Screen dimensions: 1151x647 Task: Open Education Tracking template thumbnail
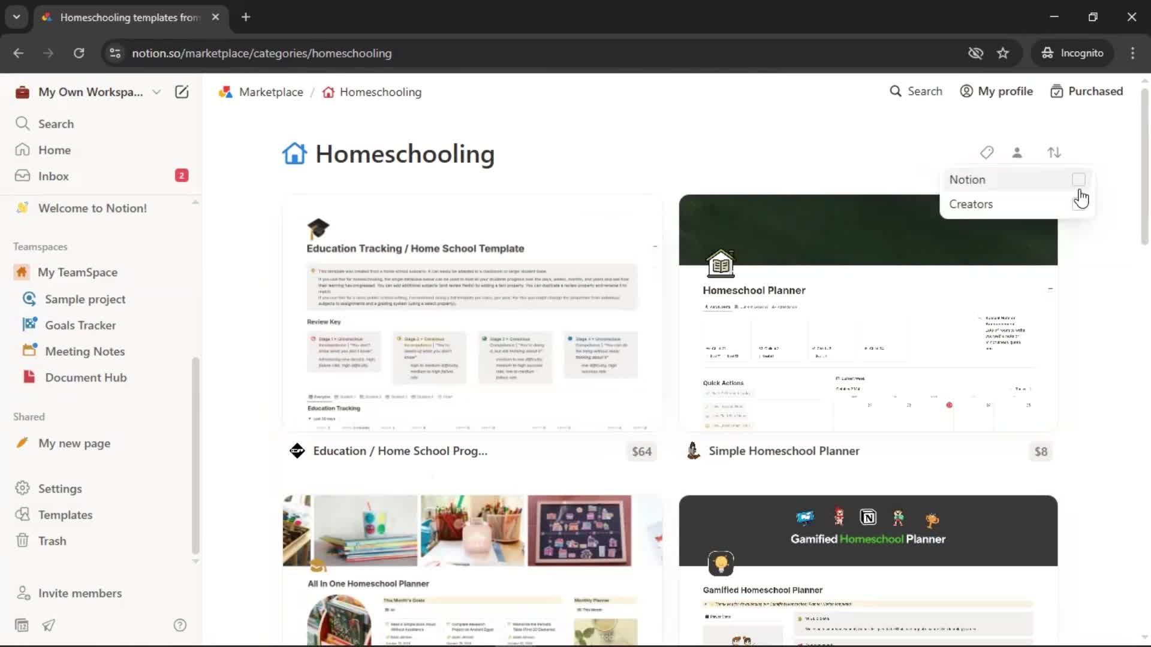click(472, 313)
